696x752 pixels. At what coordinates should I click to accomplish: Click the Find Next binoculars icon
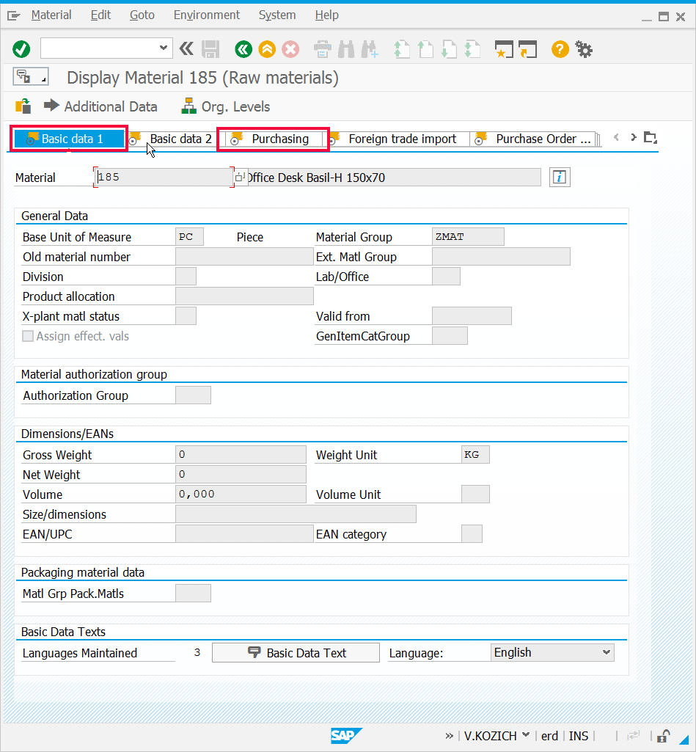[x=370, y=49]
